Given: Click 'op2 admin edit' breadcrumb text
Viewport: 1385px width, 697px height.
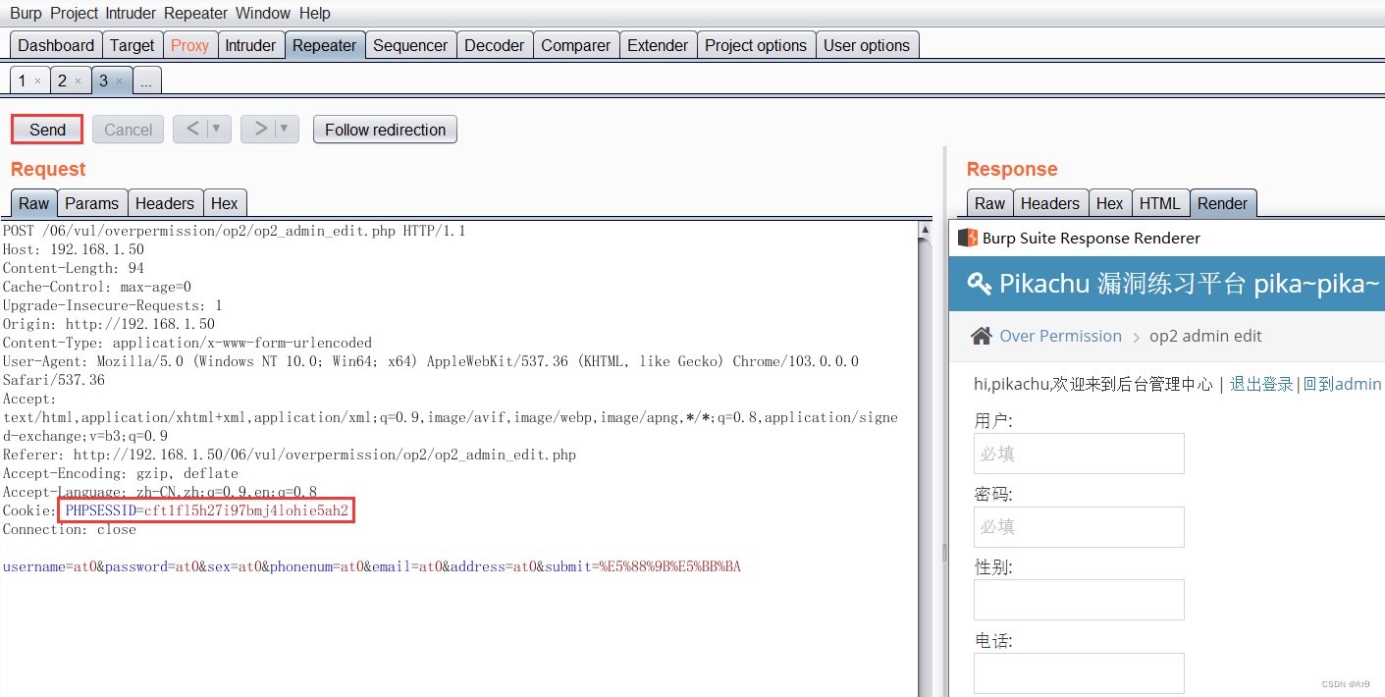Looking at the screenshot, I should [x=1205, y=336].
